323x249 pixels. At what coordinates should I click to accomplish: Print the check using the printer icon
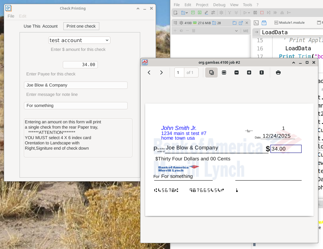point(278,72)
